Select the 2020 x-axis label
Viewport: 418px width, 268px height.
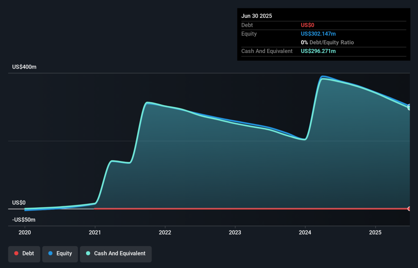pos(25,232)
